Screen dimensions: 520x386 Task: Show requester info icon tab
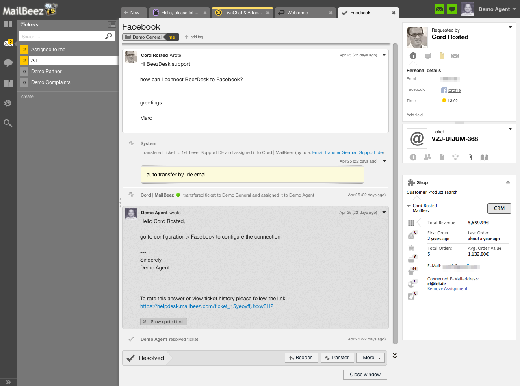413,56
